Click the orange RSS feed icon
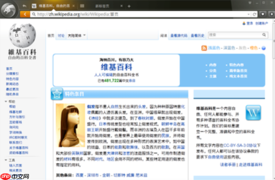 204,48
